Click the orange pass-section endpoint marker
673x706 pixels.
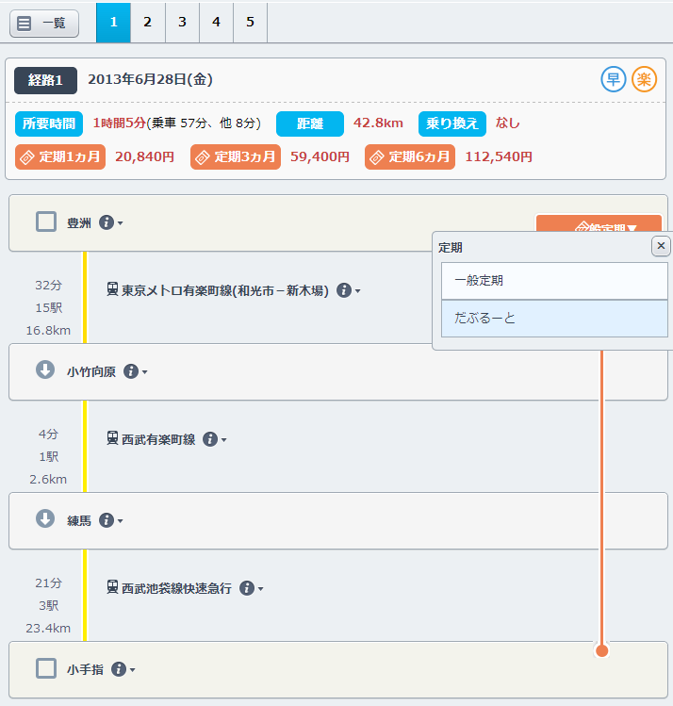(x=602, y=650)
